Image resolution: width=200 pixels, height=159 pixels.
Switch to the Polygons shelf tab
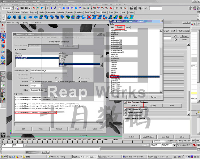[x=33, y=12]
